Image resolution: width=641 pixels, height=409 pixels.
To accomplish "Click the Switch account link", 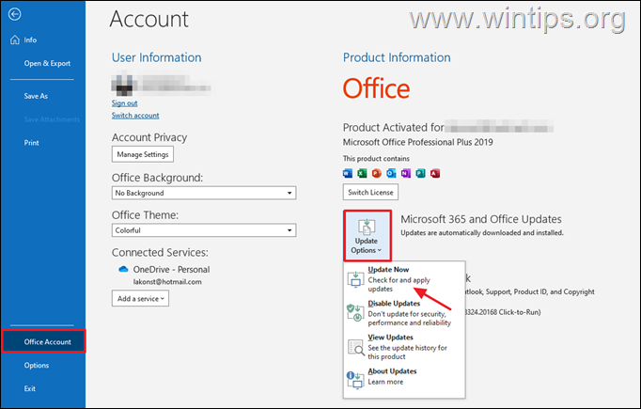I will click(x=135, y=116).
